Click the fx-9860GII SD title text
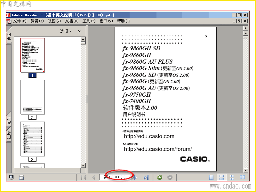Viewport: 256px width, 192px height. [x=141, y=48]
